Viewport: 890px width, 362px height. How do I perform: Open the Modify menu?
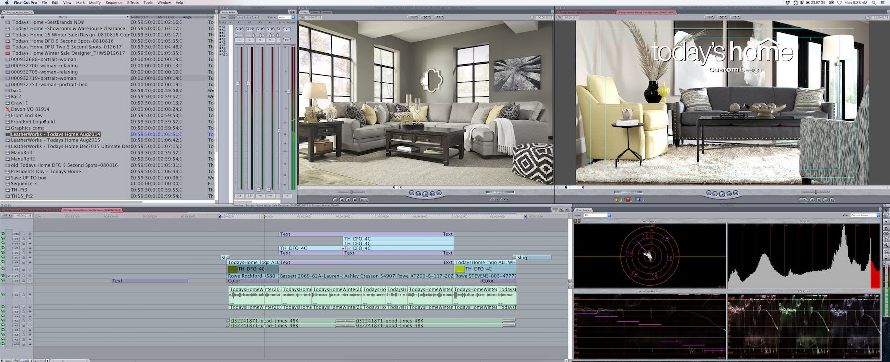(x=95, y=2)
